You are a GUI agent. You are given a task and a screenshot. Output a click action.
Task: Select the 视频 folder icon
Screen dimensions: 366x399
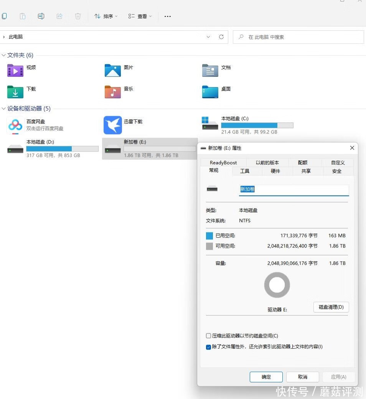15,71
